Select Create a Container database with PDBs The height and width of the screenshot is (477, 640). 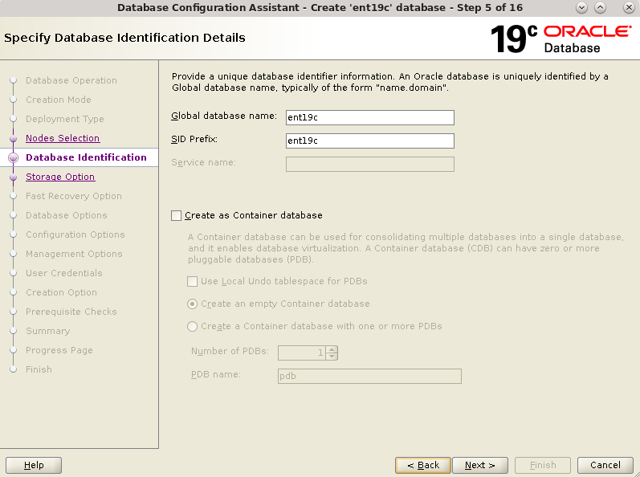[192, 327]
